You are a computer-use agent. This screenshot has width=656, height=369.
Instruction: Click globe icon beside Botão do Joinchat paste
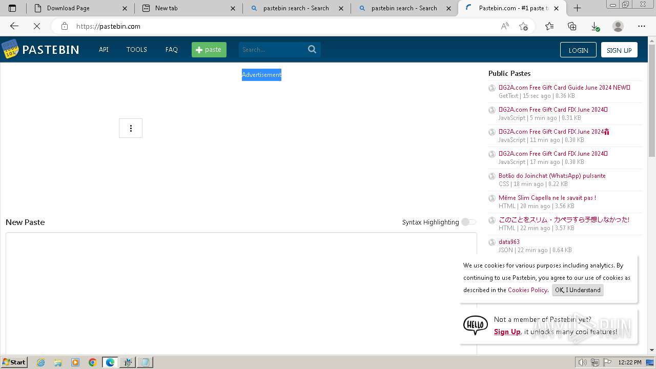click(492, 176)
